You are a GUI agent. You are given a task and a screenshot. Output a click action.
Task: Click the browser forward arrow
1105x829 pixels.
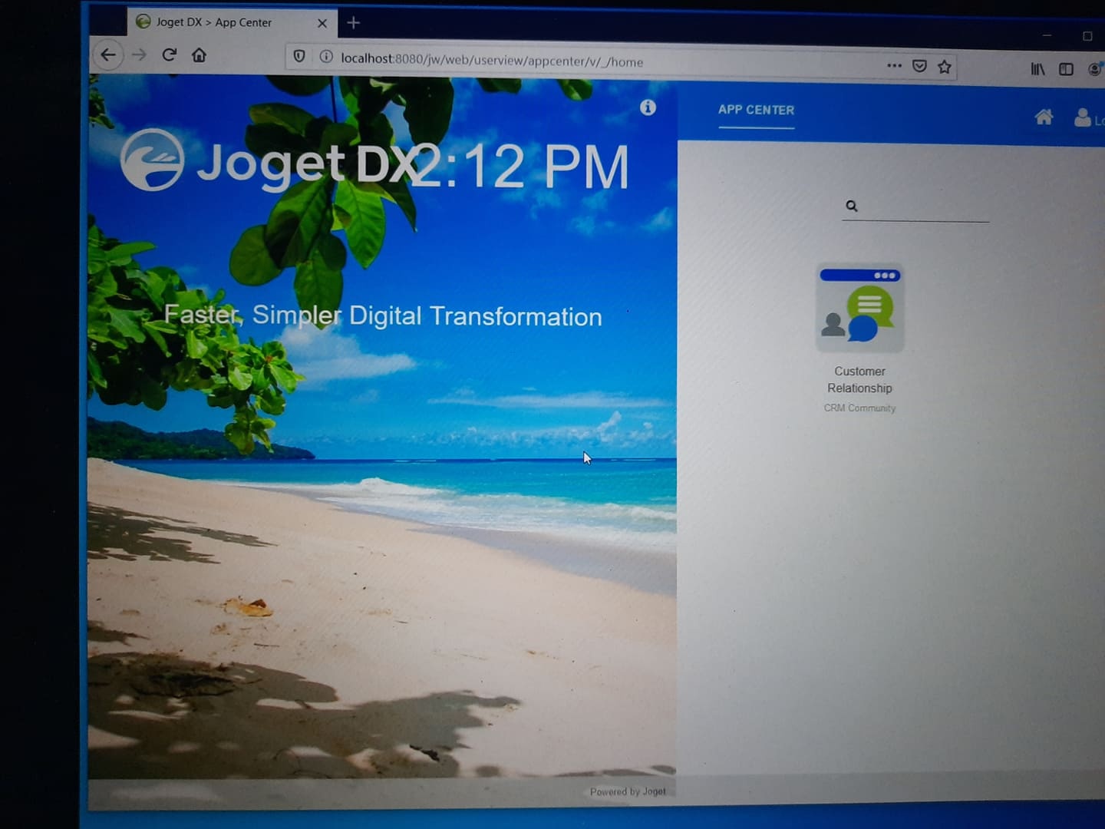point(139,54)
